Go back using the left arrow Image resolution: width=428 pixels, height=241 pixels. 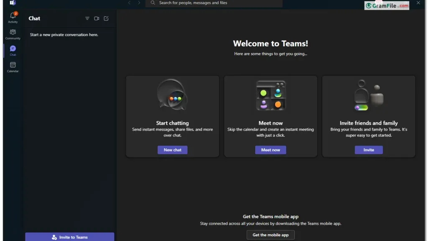(x=130, y=3)
